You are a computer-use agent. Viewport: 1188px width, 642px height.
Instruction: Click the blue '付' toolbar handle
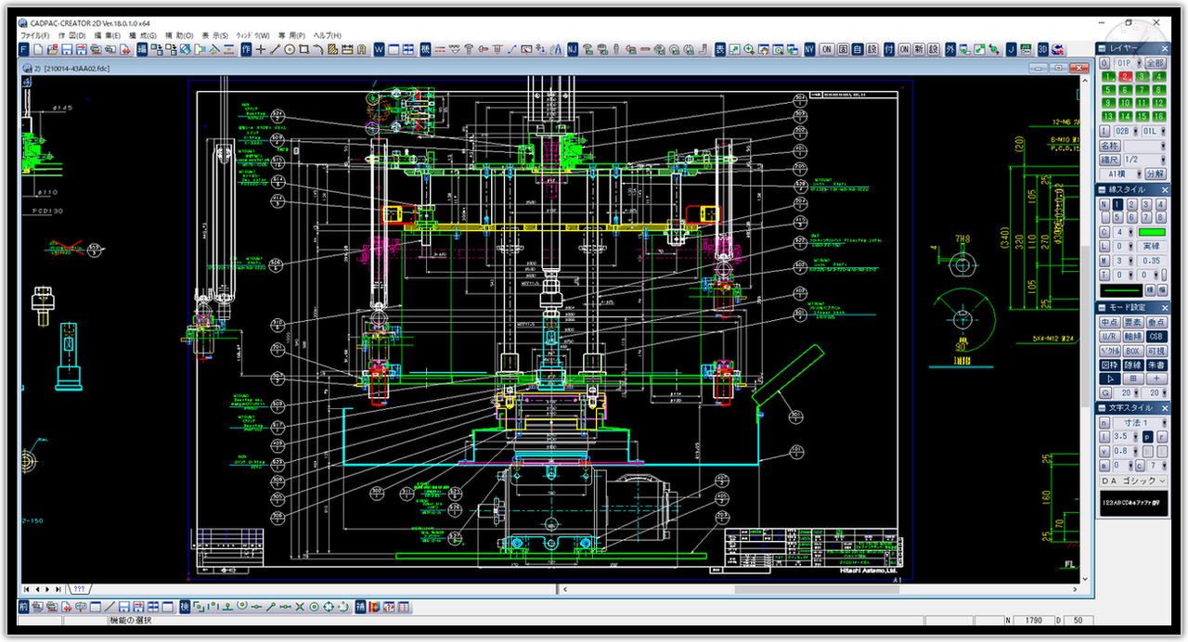point(888,48)
